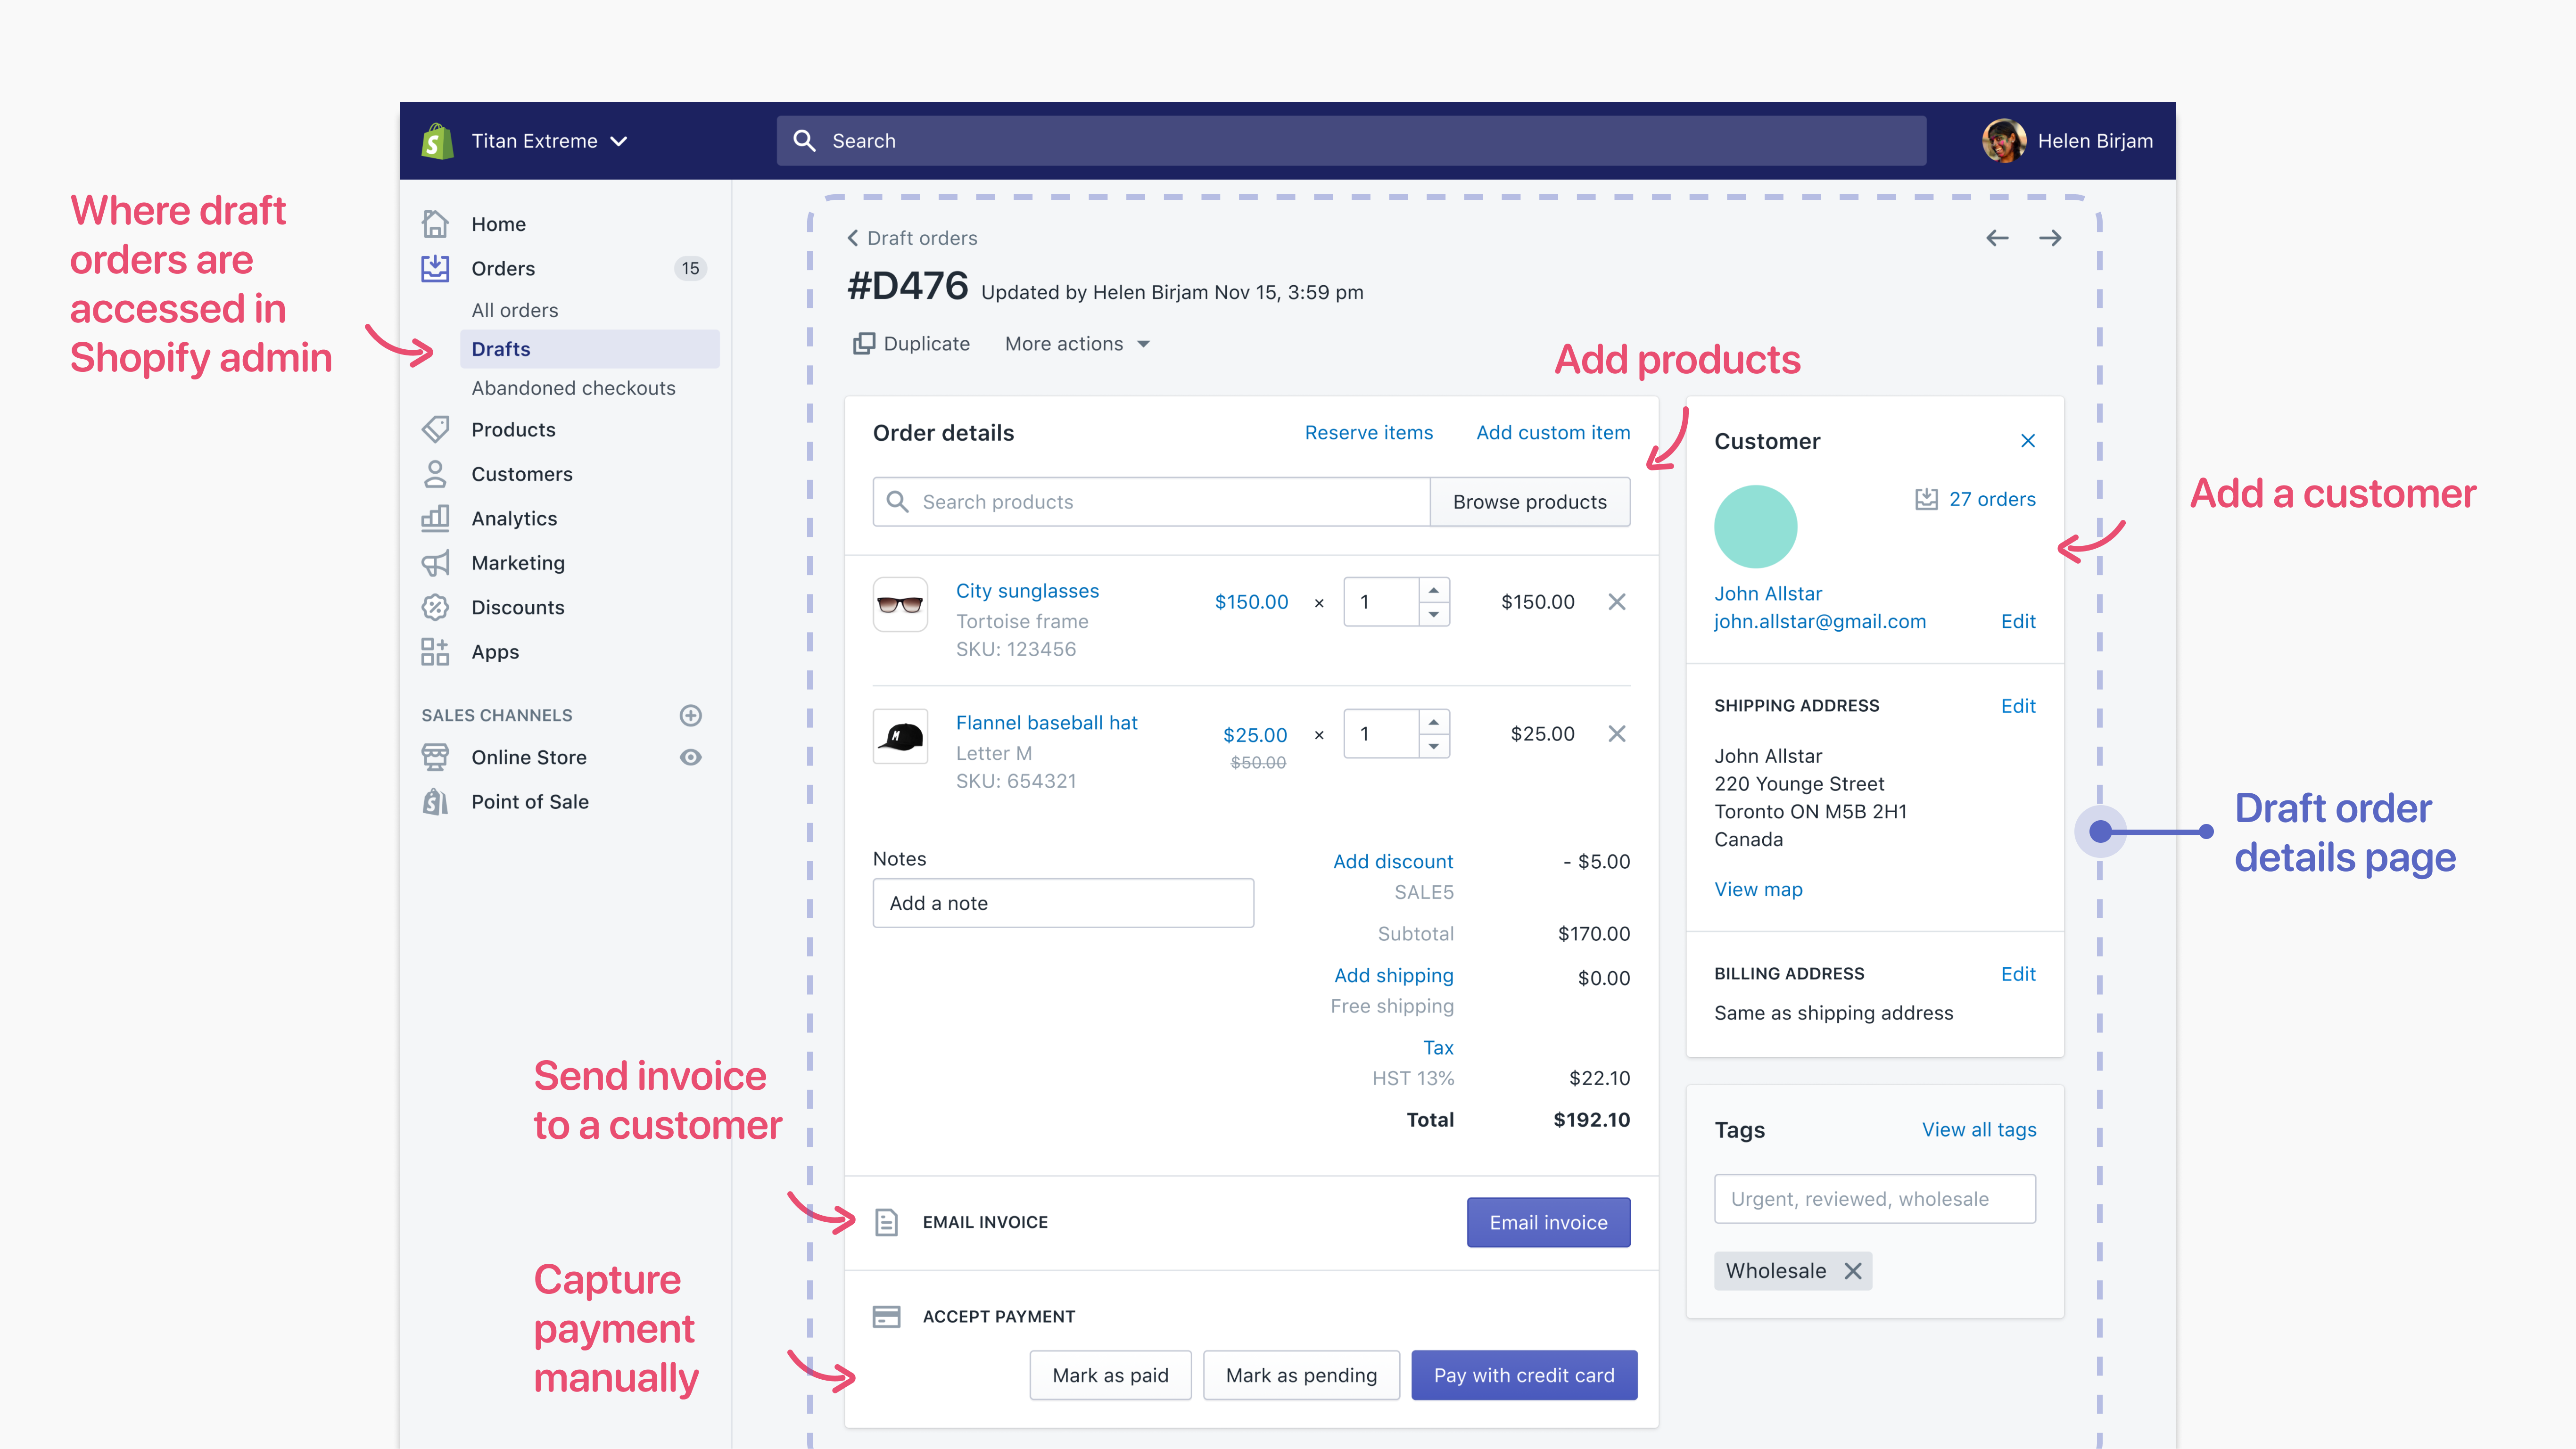The image size is (2576, 1449).
Task: Click the Orders inbox icon in sidebar
Action: (x=435, y=268)
